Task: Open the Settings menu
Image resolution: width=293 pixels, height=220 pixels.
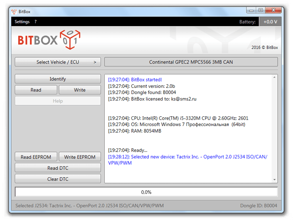Action: (x=22, y=22)
